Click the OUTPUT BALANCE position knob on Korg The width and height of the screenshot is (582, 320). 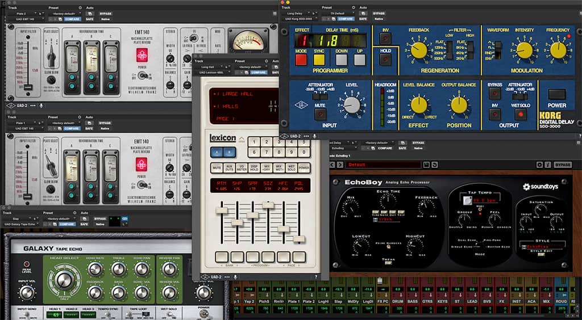[459, 105]
